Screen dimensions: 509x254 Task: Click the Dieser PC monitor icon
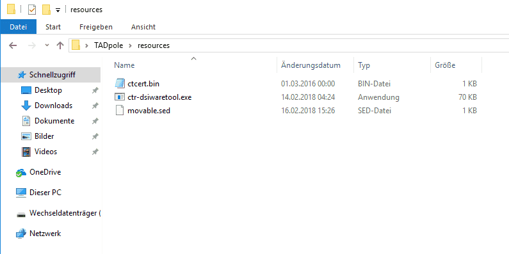[x=20, y=193]
